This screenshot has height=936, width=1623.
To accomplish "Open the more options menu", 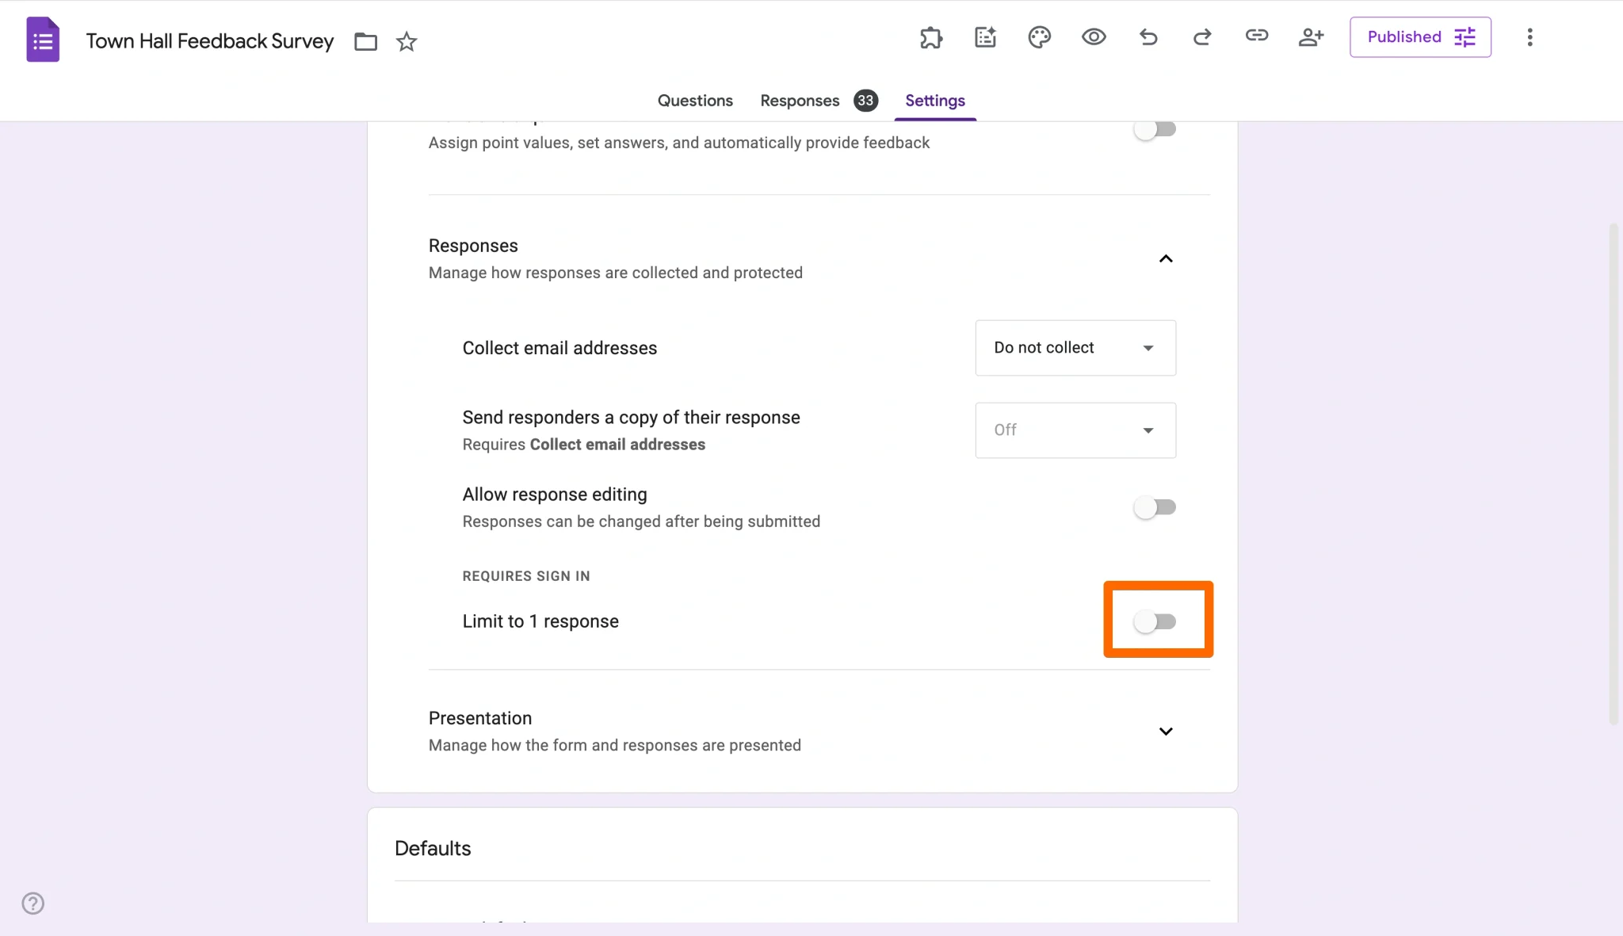I will (x=1529, y=37).
